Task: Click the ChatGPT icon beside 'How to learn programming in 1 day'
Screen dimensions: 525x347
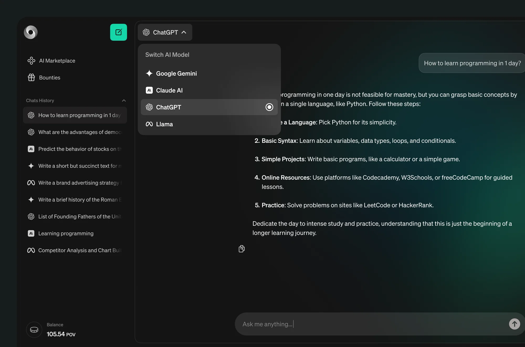Action: coord(31,115)
